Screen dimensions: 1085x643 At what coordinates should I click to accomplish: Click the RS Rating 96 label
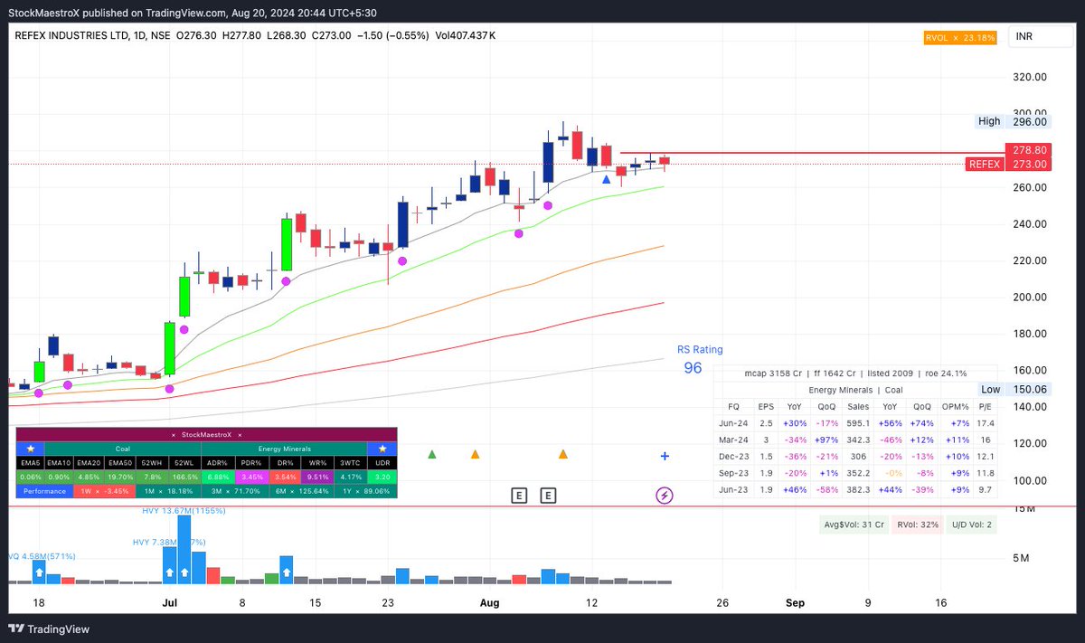(700, 359)
